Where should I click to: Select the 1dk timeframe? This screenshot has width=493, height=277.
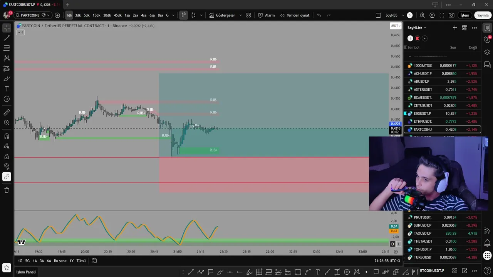(x=69, y=15)
